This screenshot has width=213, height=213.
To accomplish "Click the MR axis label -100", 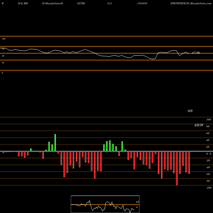I will pyautogui.click(x=209, y=188).
